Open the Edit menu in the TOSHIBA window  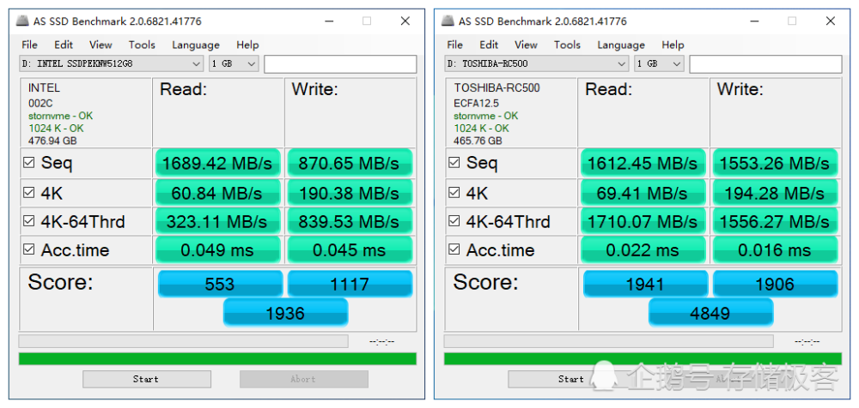(489, 45)
